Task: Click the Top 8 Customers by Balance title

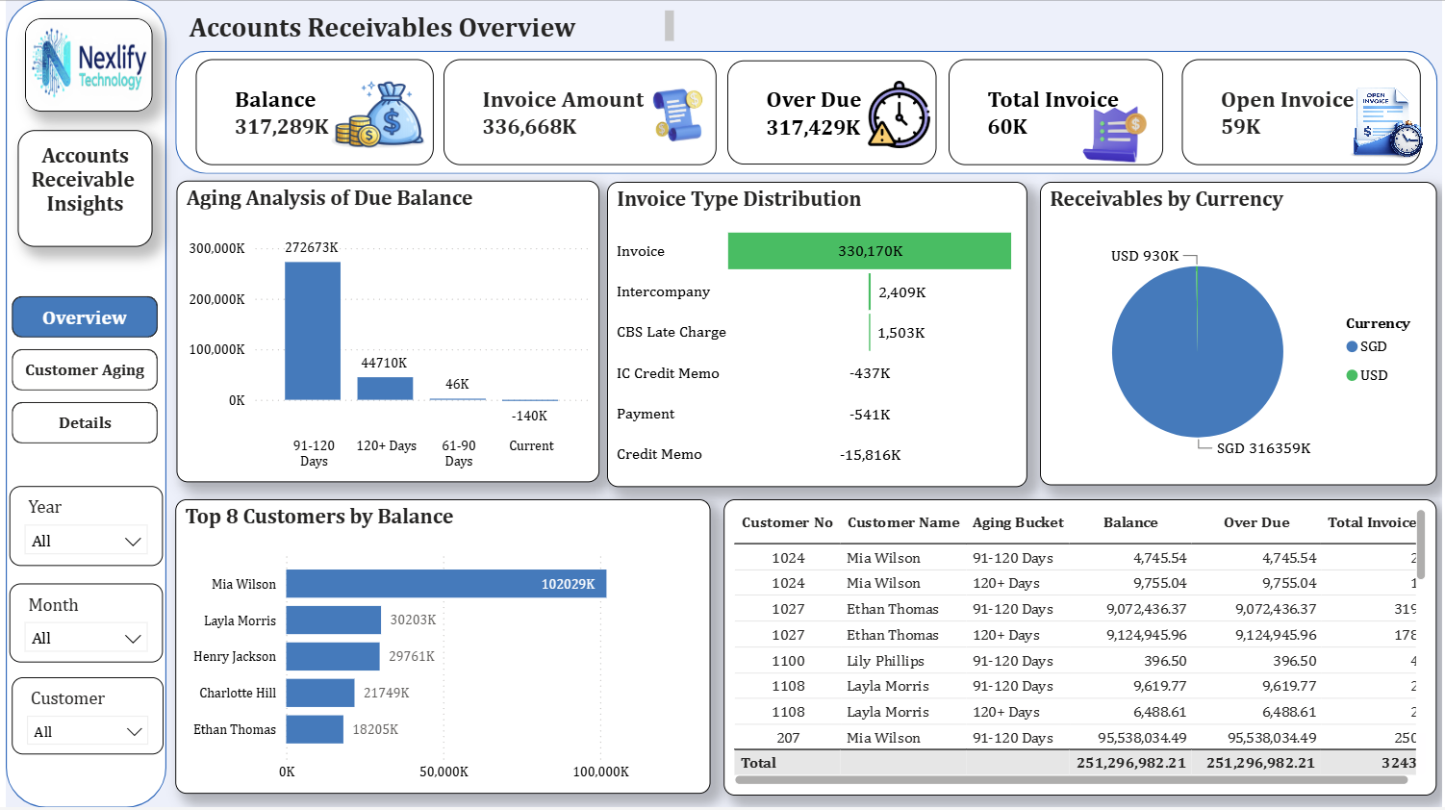Action: (x=319, y=517)
